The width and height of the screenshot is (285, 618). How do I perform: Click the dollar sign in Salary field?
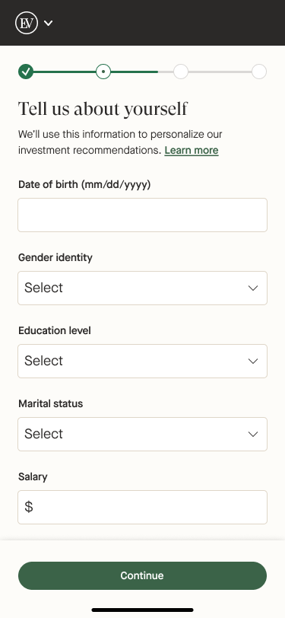(29, 507)
